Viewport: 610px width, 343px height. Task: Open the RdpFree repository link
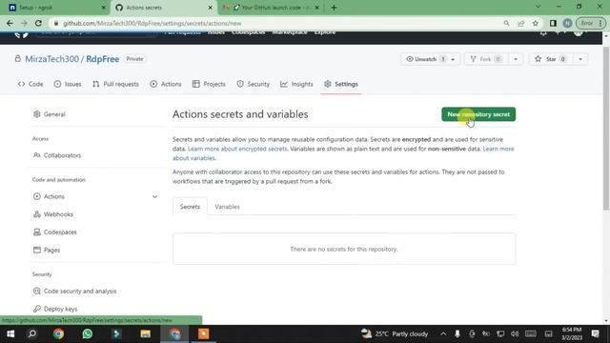coord(102,59)
